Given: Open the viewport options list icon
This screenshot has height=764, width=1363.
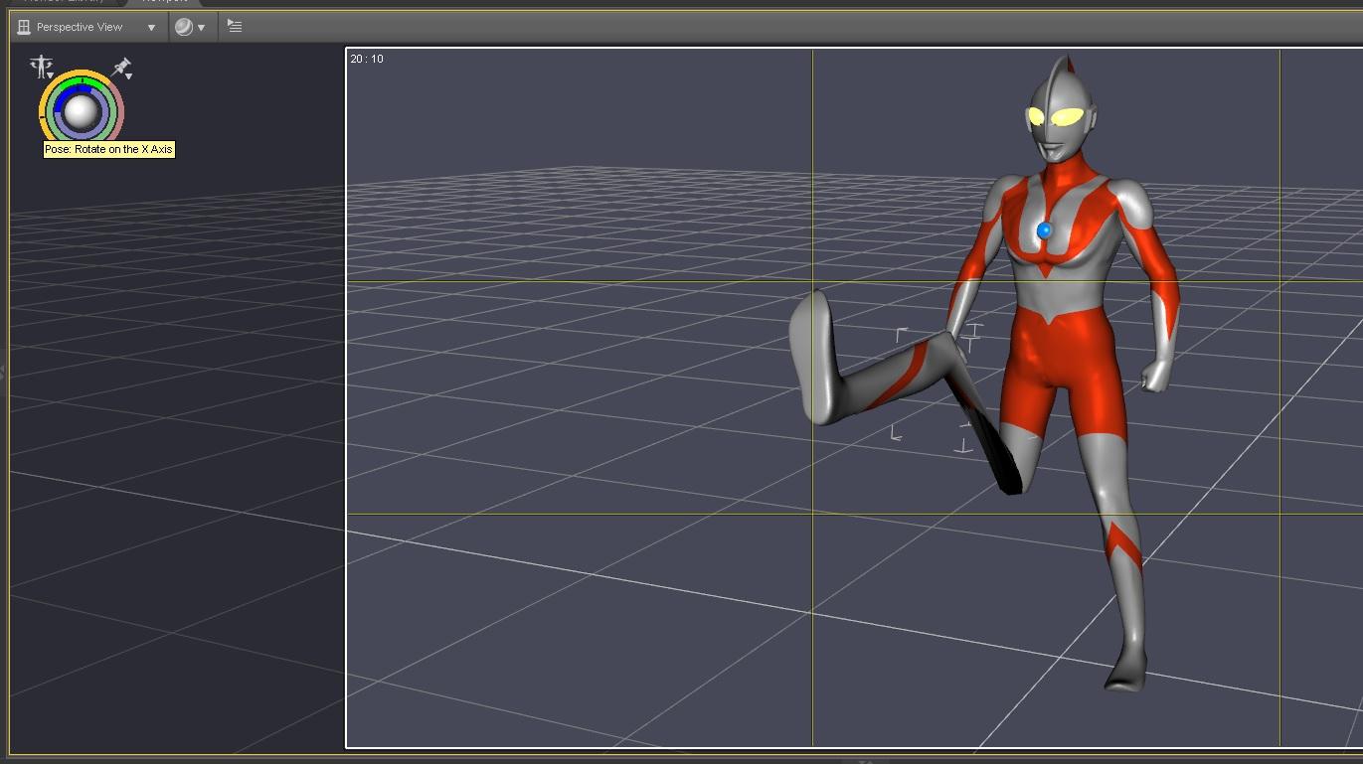Looking at the screenshot, I should (x=235, y=27).
